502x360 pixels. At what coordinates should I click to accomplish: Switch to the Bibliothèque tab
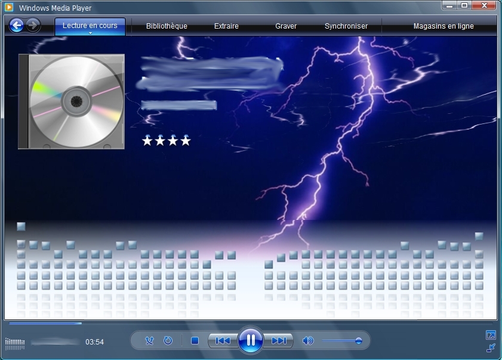pyautogui.click(x=167, y=26)
